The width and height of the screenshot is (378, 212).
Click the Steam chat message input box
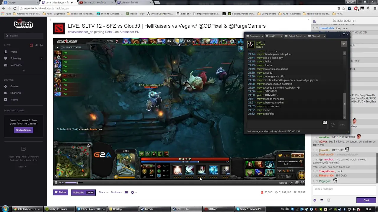click(287, 125)
